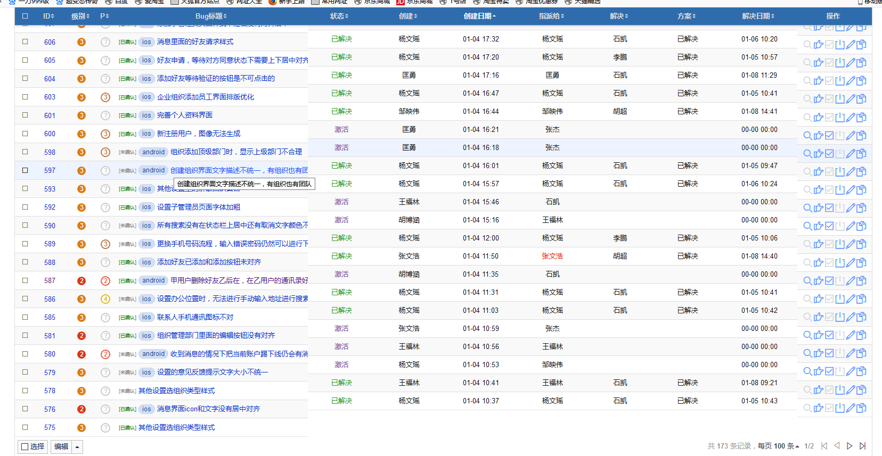Click the assign hand icon for bug 604
The image size is (882, 456).
click(819, 81)
